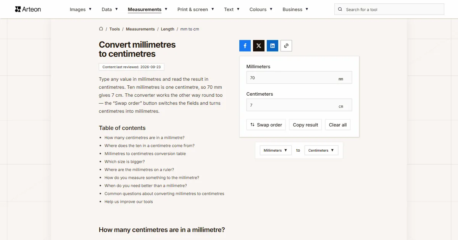Jump to 'Which size is bigger?'
458x240 pixels.
click(x=125, y=162)
